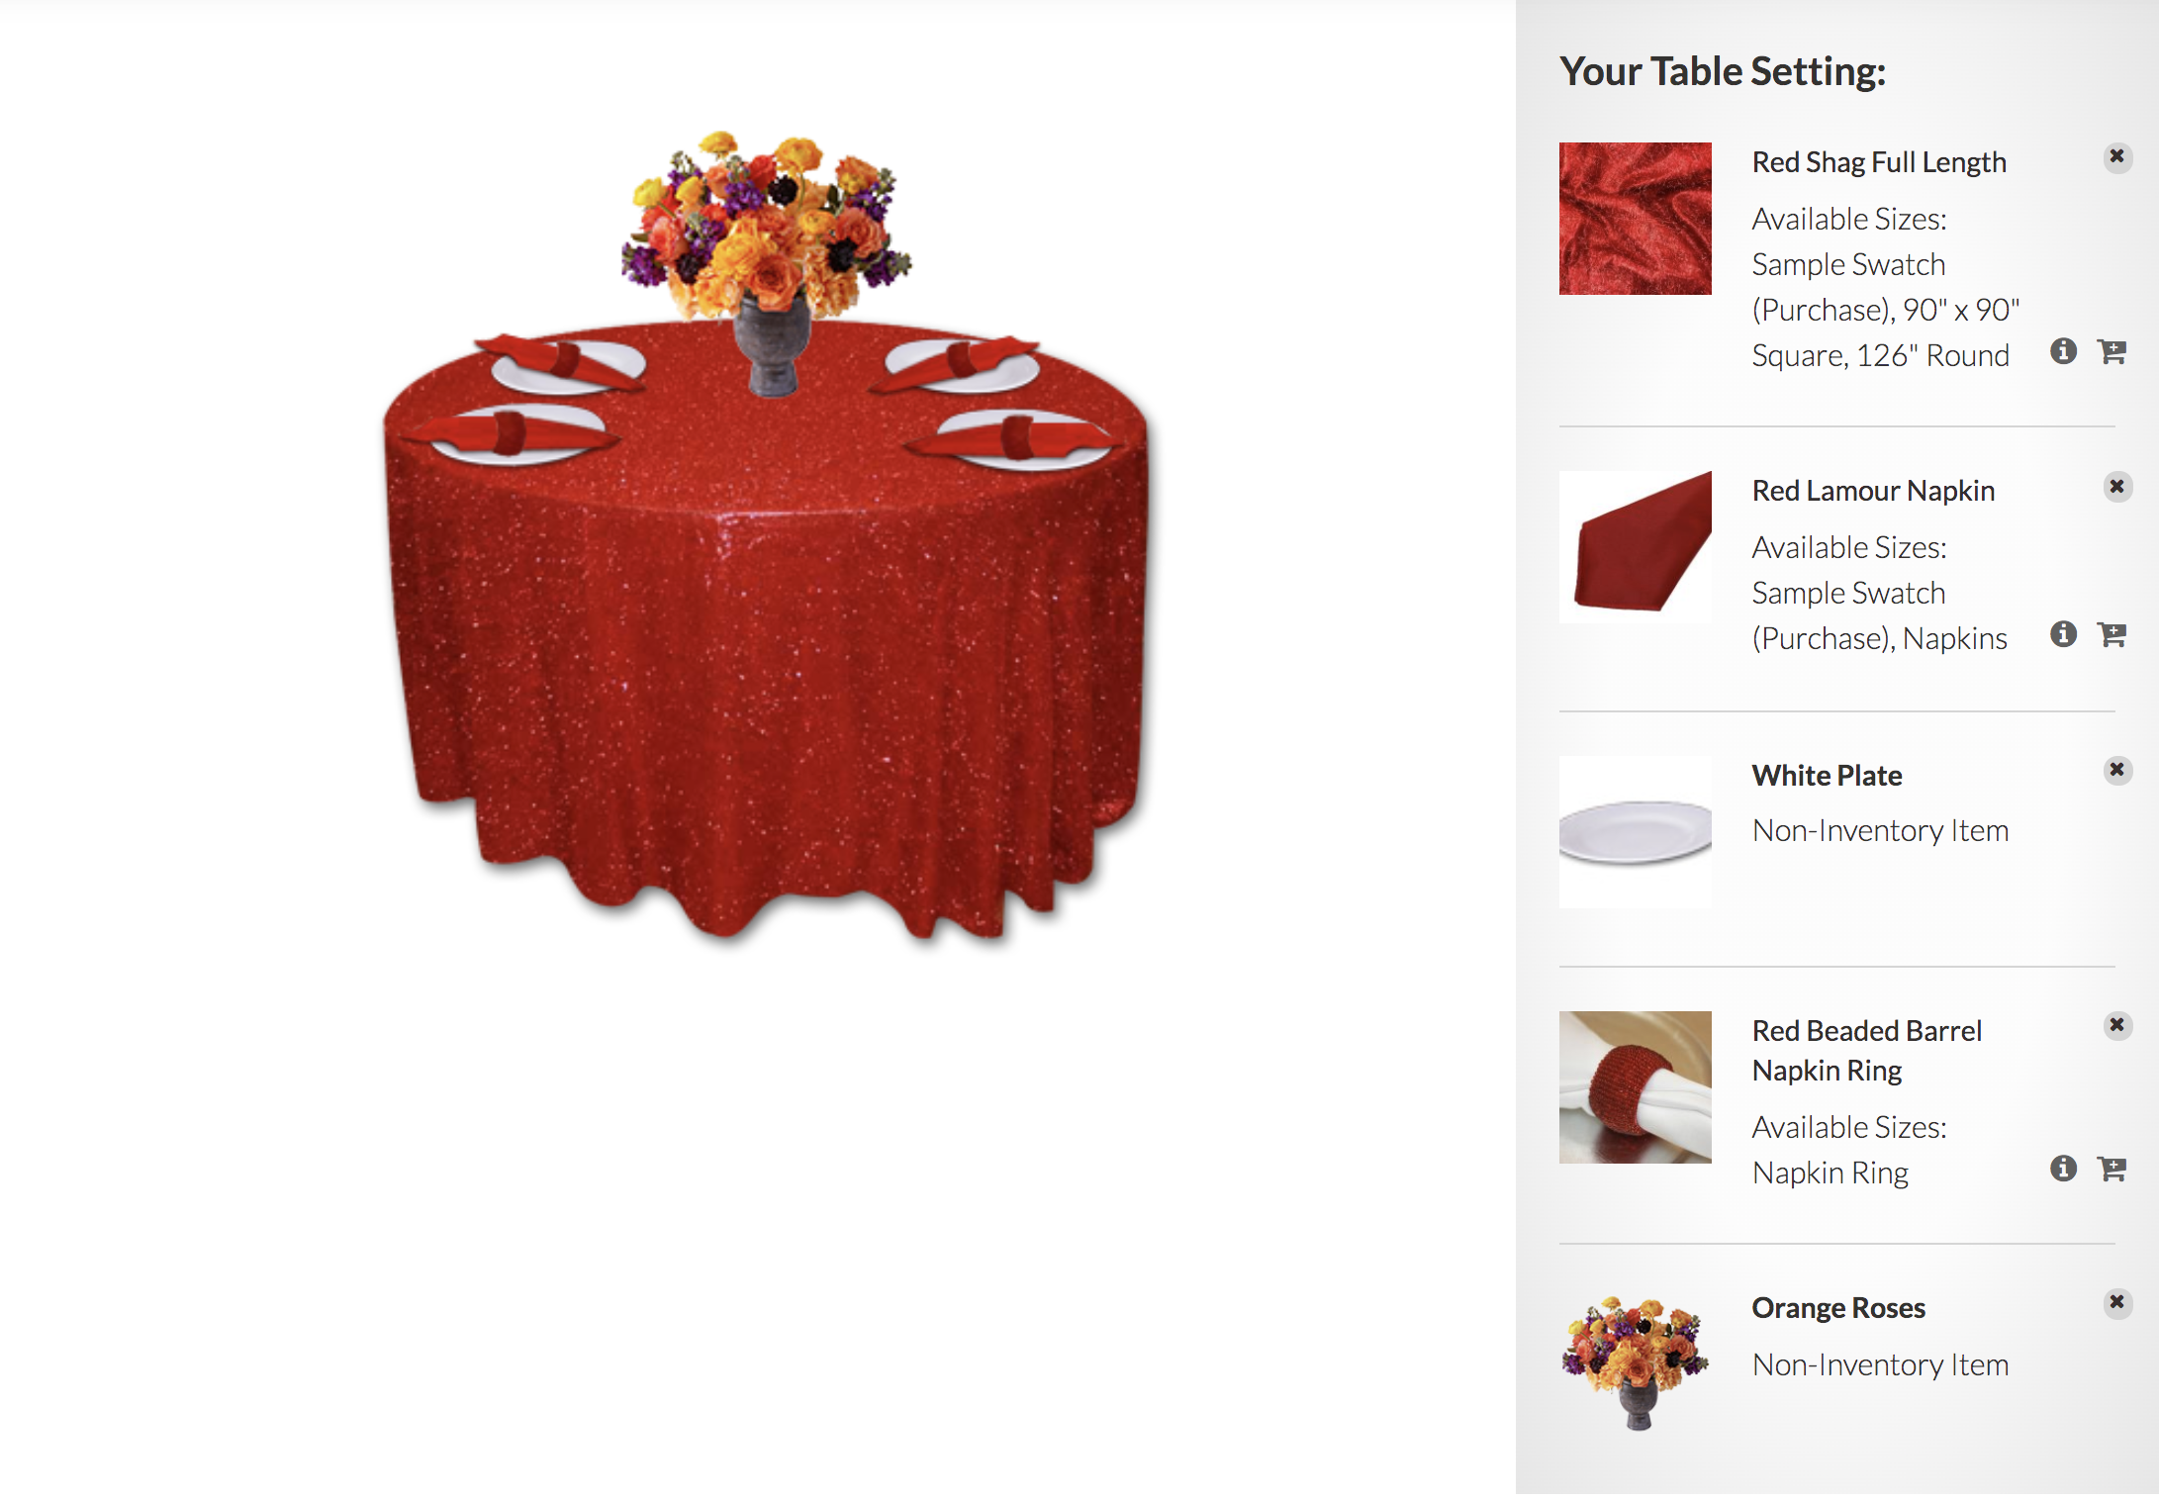This screenshot has width=2159, height=1502.
Task: Click the White Plate thumbnail
Action: (1635, 832)
